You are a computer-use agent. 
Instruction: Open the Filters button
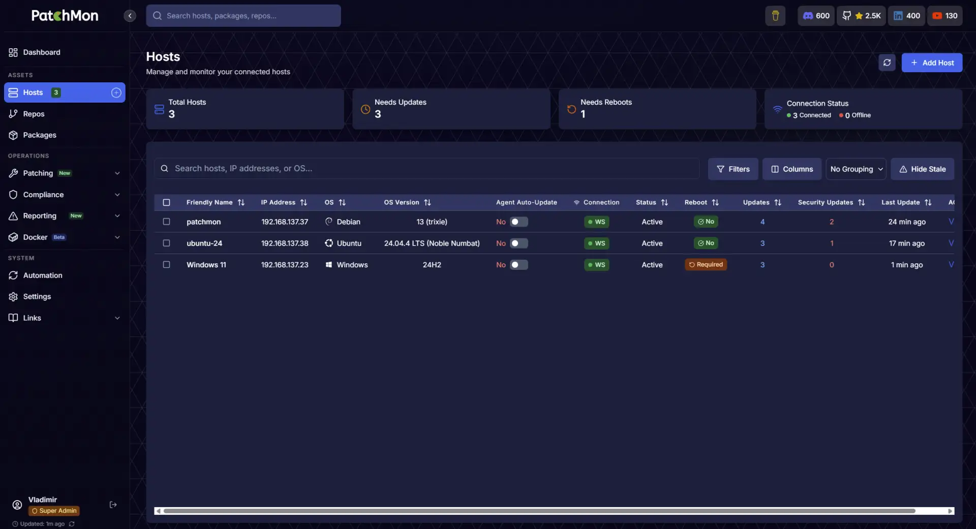tap(733, 169)
